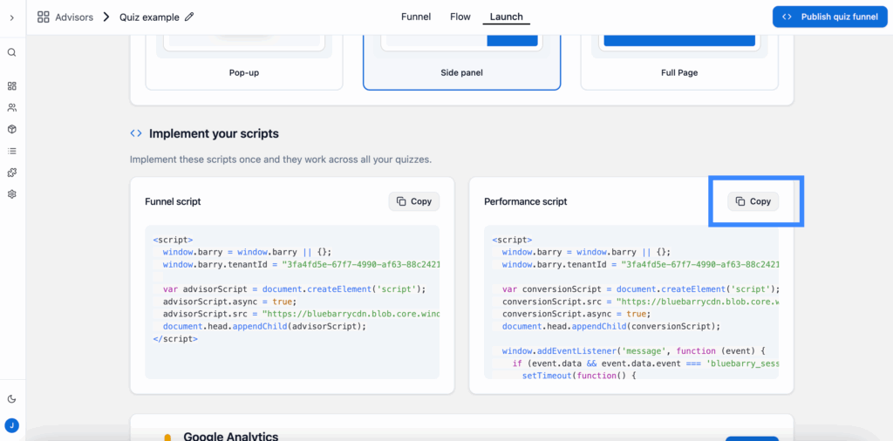Viewport: 893px width, 441px height.
Task: Open the integrations puzzle icon in the sidebar
Action: tap(12, 173)
